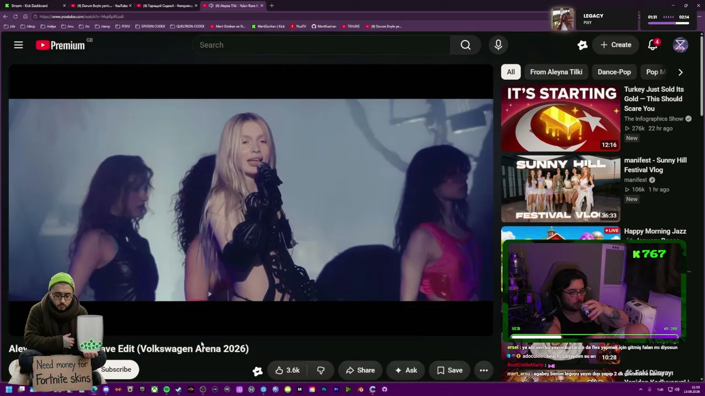Screen dimensions: 705x396
Task: Switch to Durum Boyle YouTube tab
Action: [101, 5]
